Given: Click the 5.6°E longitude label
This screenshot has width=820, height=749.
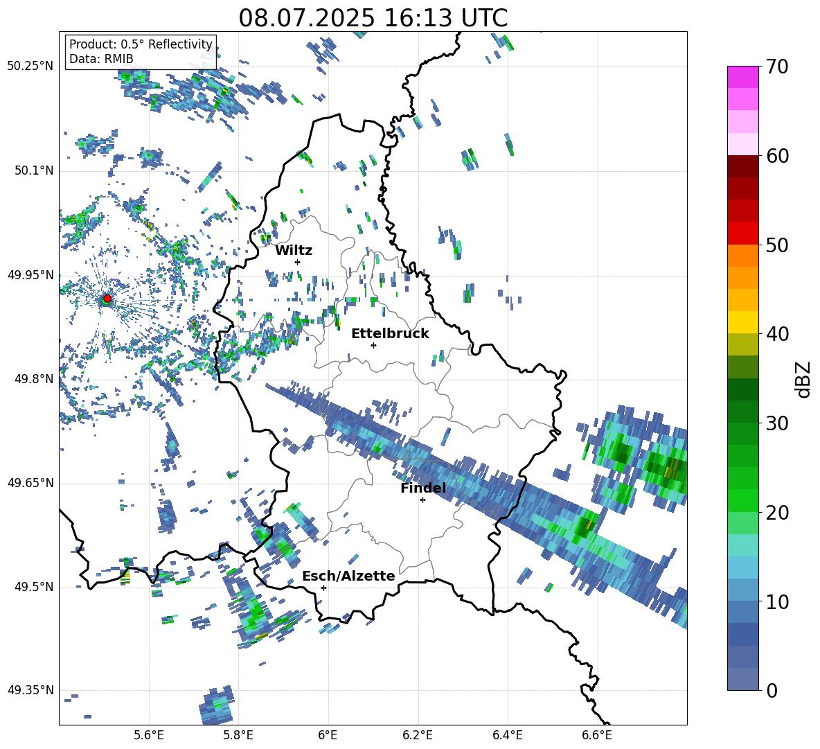Looking at the screenshot, I should coord(148,736).
